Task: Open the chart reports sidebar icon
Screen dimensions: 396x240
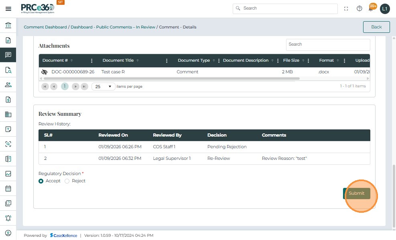Action: click(x=8, y=174)
